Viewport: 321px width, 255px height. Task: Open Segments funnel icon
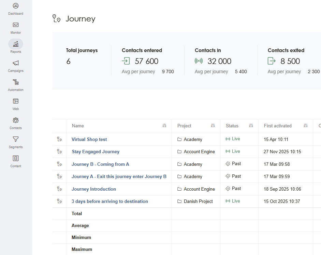16,139
